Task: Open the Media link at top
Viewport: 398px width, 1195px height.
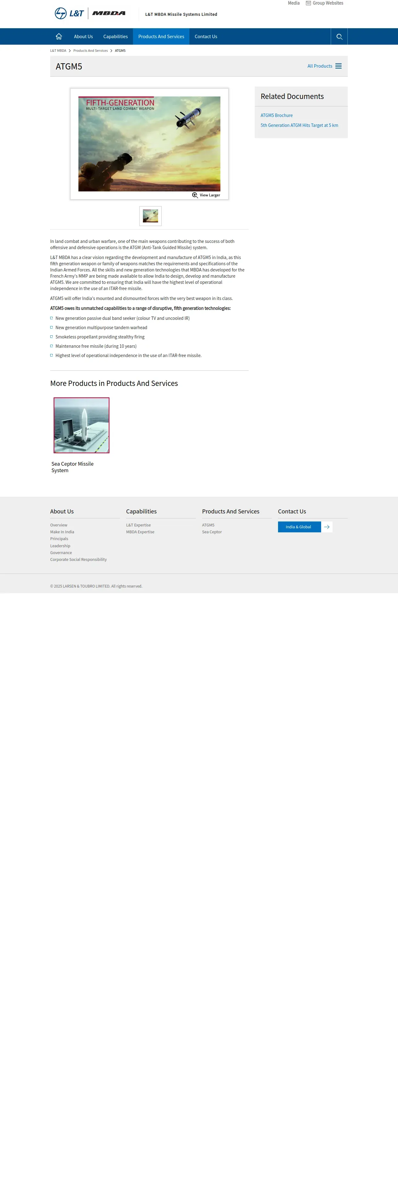Action: coord(294,3)
